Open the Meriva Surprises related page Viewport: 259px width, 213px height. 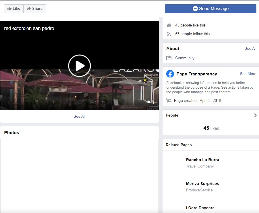tap(203, 184)
